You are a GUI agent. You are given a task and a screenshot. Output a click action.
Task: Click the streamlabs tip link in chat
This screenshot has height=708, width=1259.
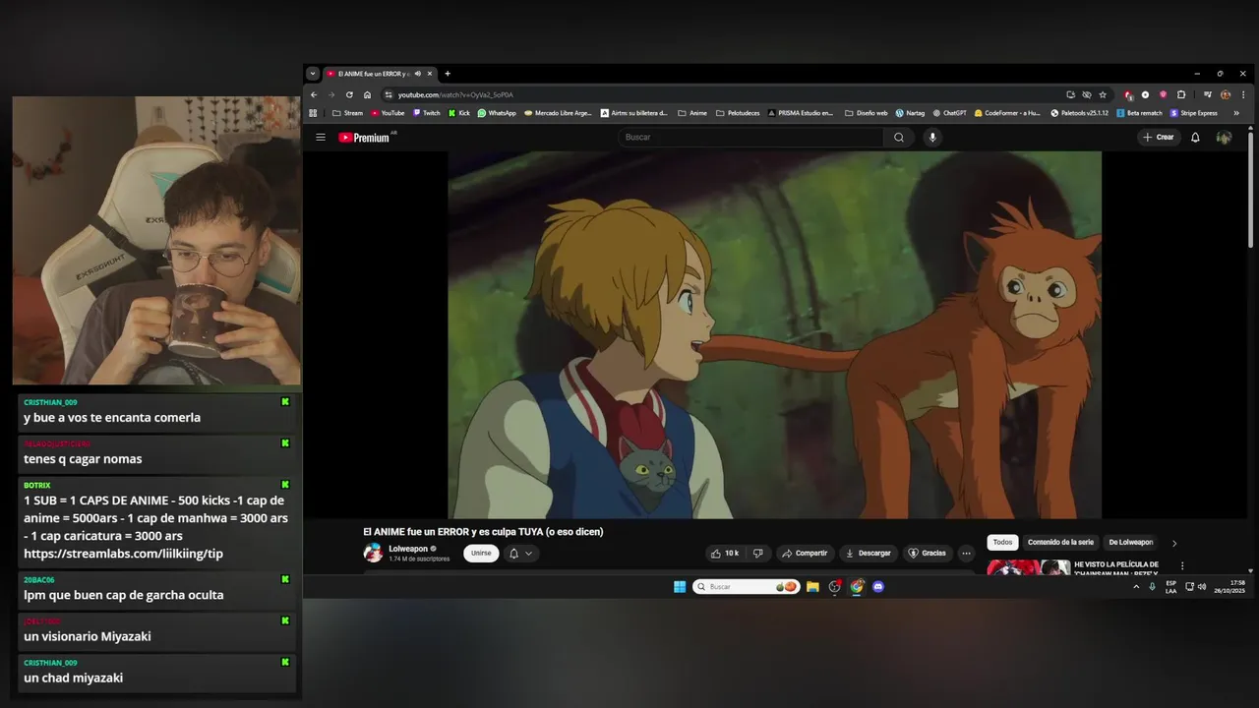[x=123, y=554]
